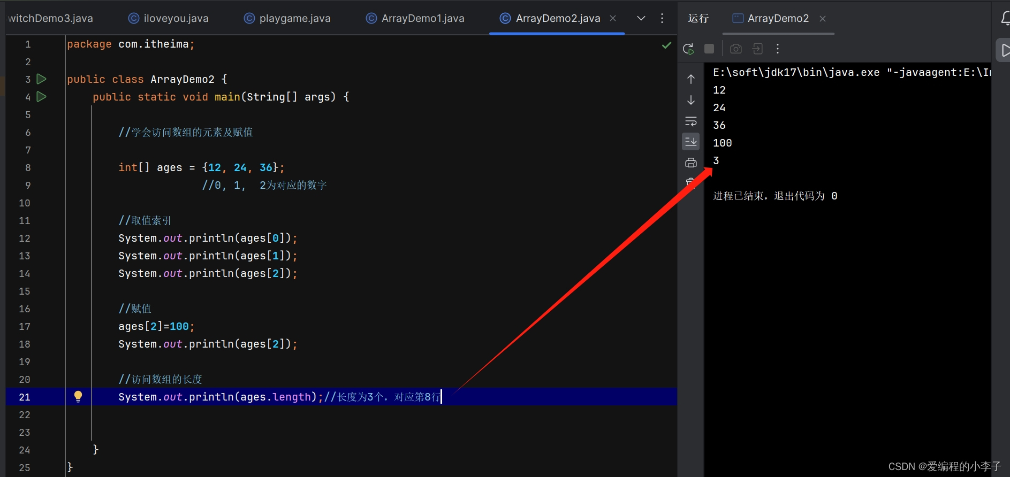Click the println(ages[0]) statement
This screenshot has height=477, width=1010.
click(x=208, y=238)
